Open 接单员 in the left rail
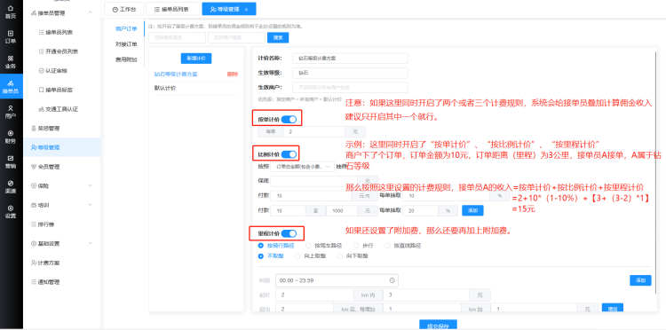This screenshot has height=330, width=666. (x=11, y=87)
